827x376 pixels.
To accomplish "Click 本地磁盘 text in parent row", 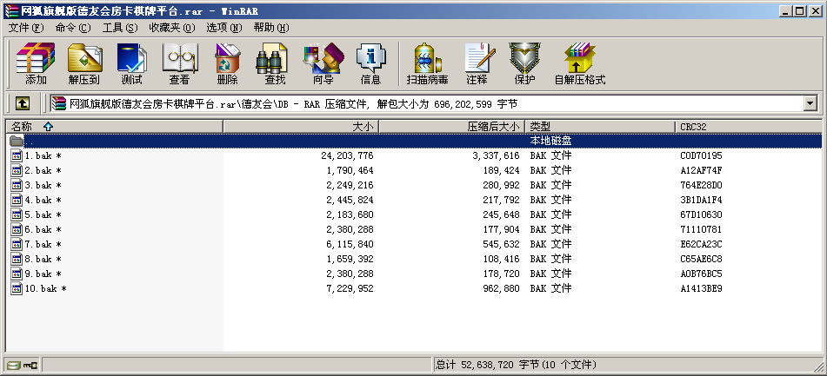I will (x=550, y=142).
